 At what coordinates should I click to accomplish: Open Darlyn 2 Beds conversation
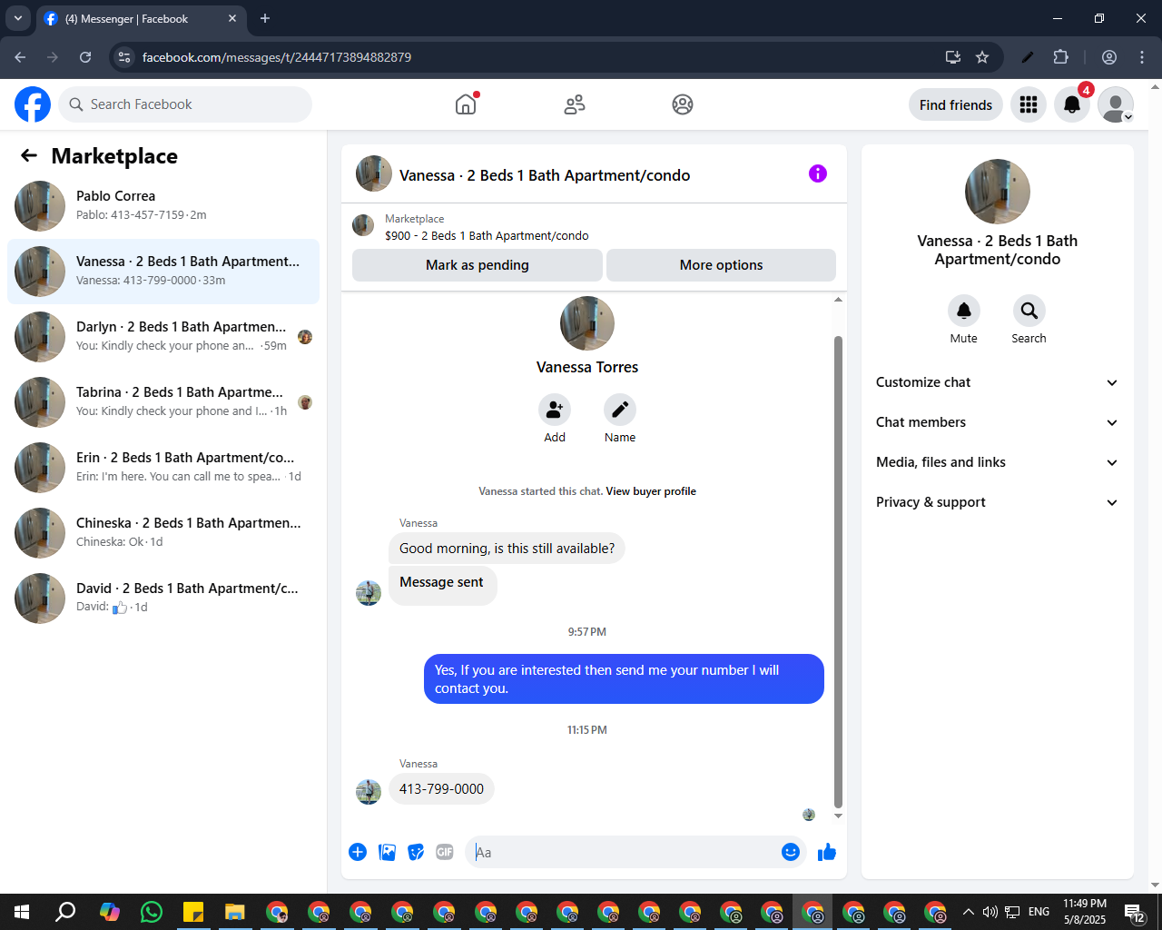[163, 337]
